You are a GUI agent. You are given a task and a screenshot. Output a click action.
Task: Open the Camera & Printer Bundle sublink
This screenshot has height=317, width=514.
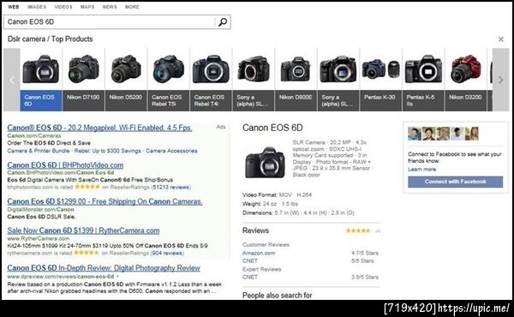[39, 151]
